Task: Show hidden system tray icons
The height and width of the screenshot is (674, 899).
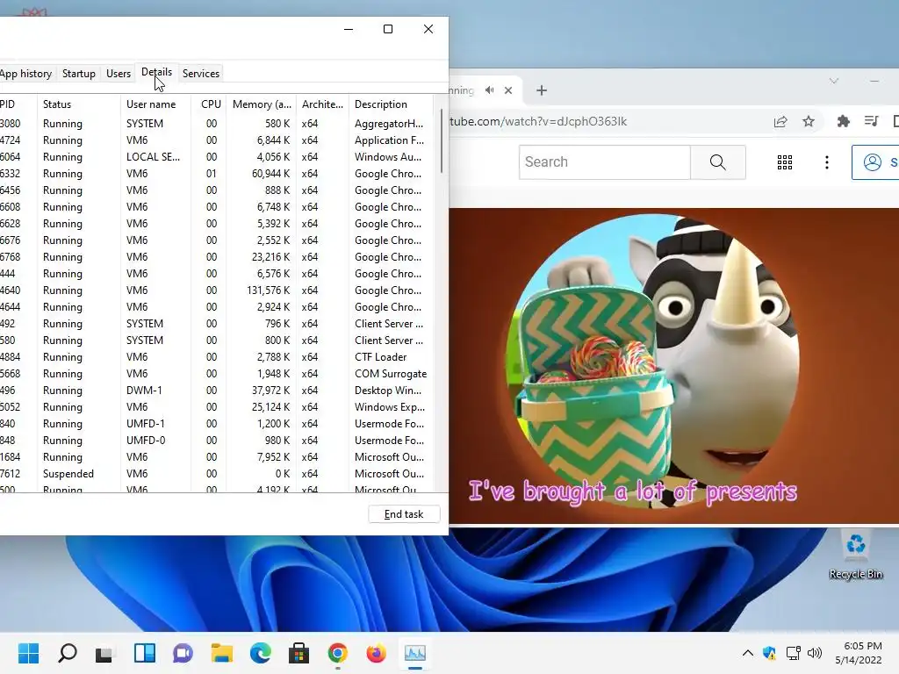Action: 748,653
